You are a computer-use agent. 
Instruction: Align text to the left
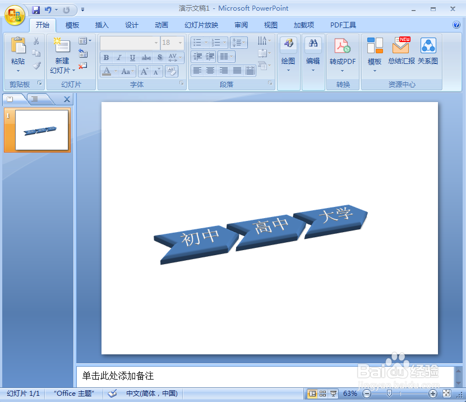coord(197,71)
